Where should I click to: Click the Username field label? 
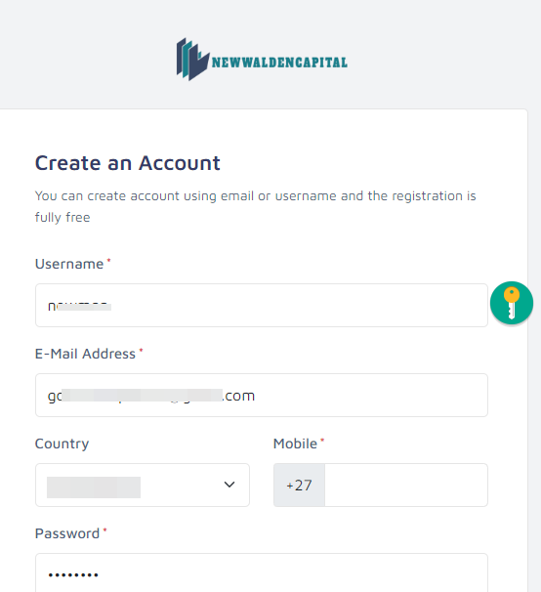pos(69,264)
